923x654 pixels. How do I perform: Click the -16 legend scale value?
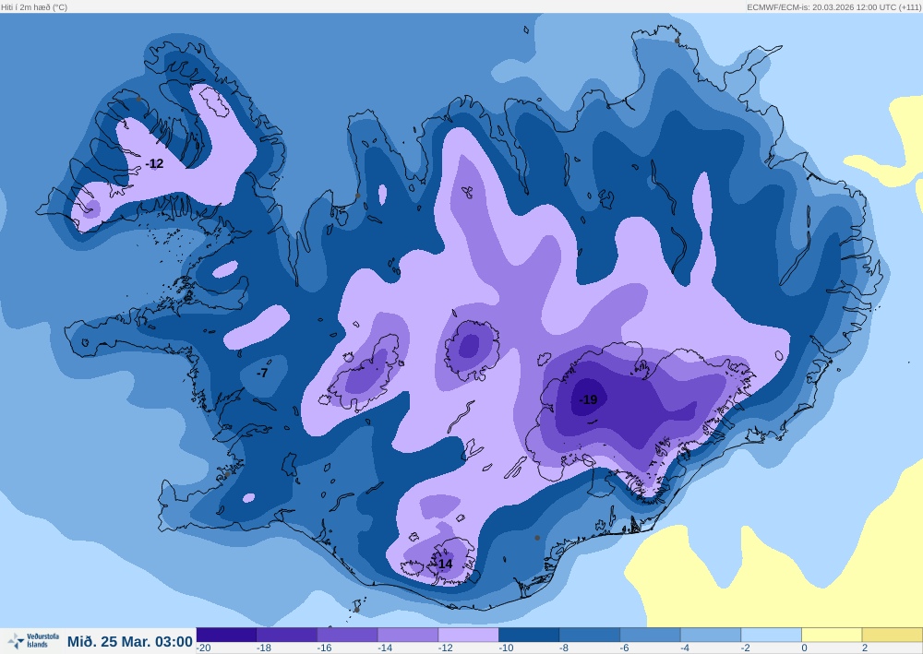[324, 648]
